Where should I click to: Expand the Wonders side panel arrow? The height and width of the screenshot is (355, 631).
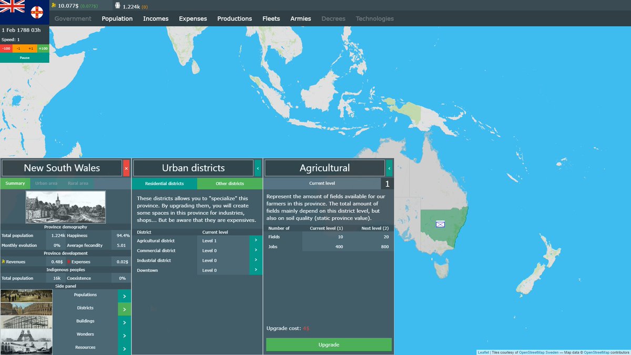pyautogui.click(x=124, y=335)
